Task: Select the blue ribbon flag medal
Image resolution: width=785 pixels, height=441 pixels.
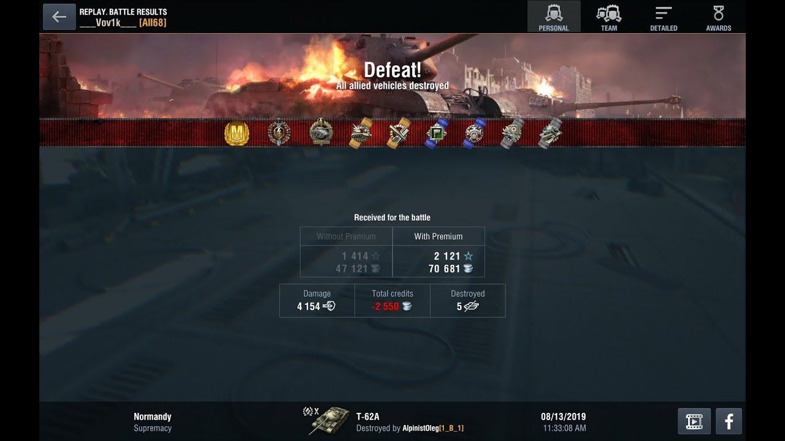Action: pos(437,133)
